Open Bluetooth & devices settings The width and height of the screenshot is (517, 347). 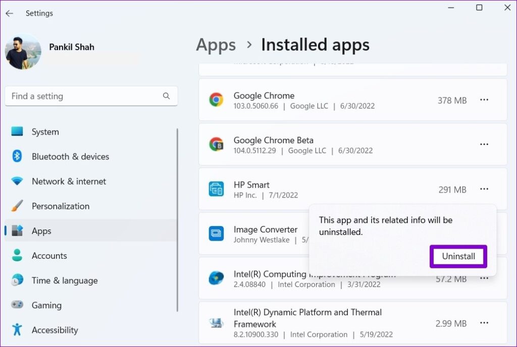pyautogui.click(x=16, y=156)
